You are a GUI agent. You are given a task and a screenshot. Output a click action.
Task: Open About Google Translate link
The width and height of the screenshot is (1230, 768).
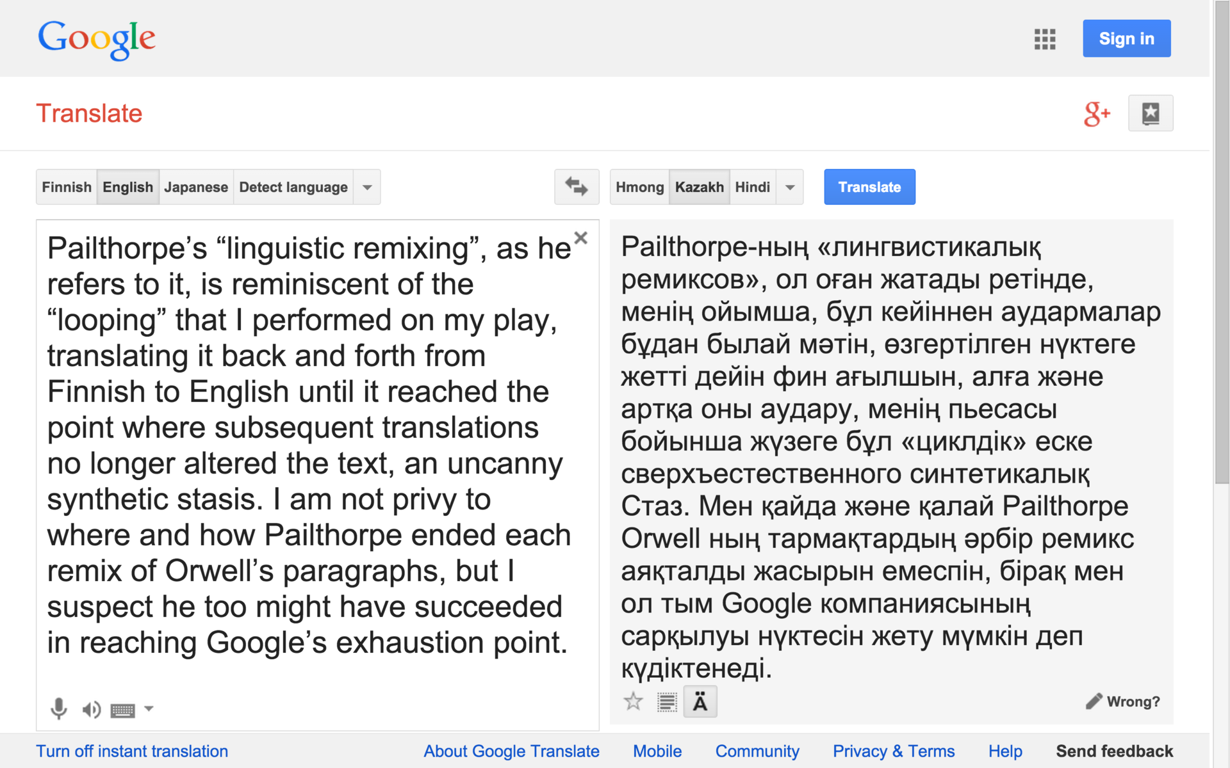click(x=511, y=751)
